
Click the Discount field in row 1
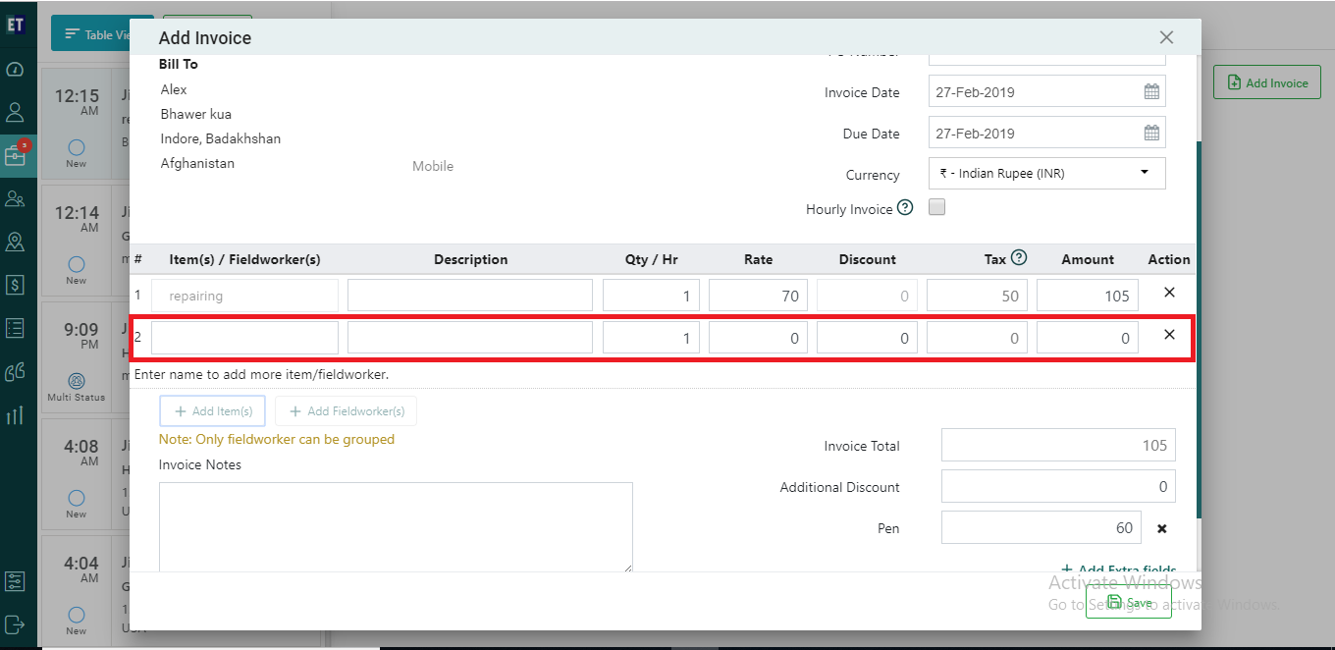(x=868, y=296)
